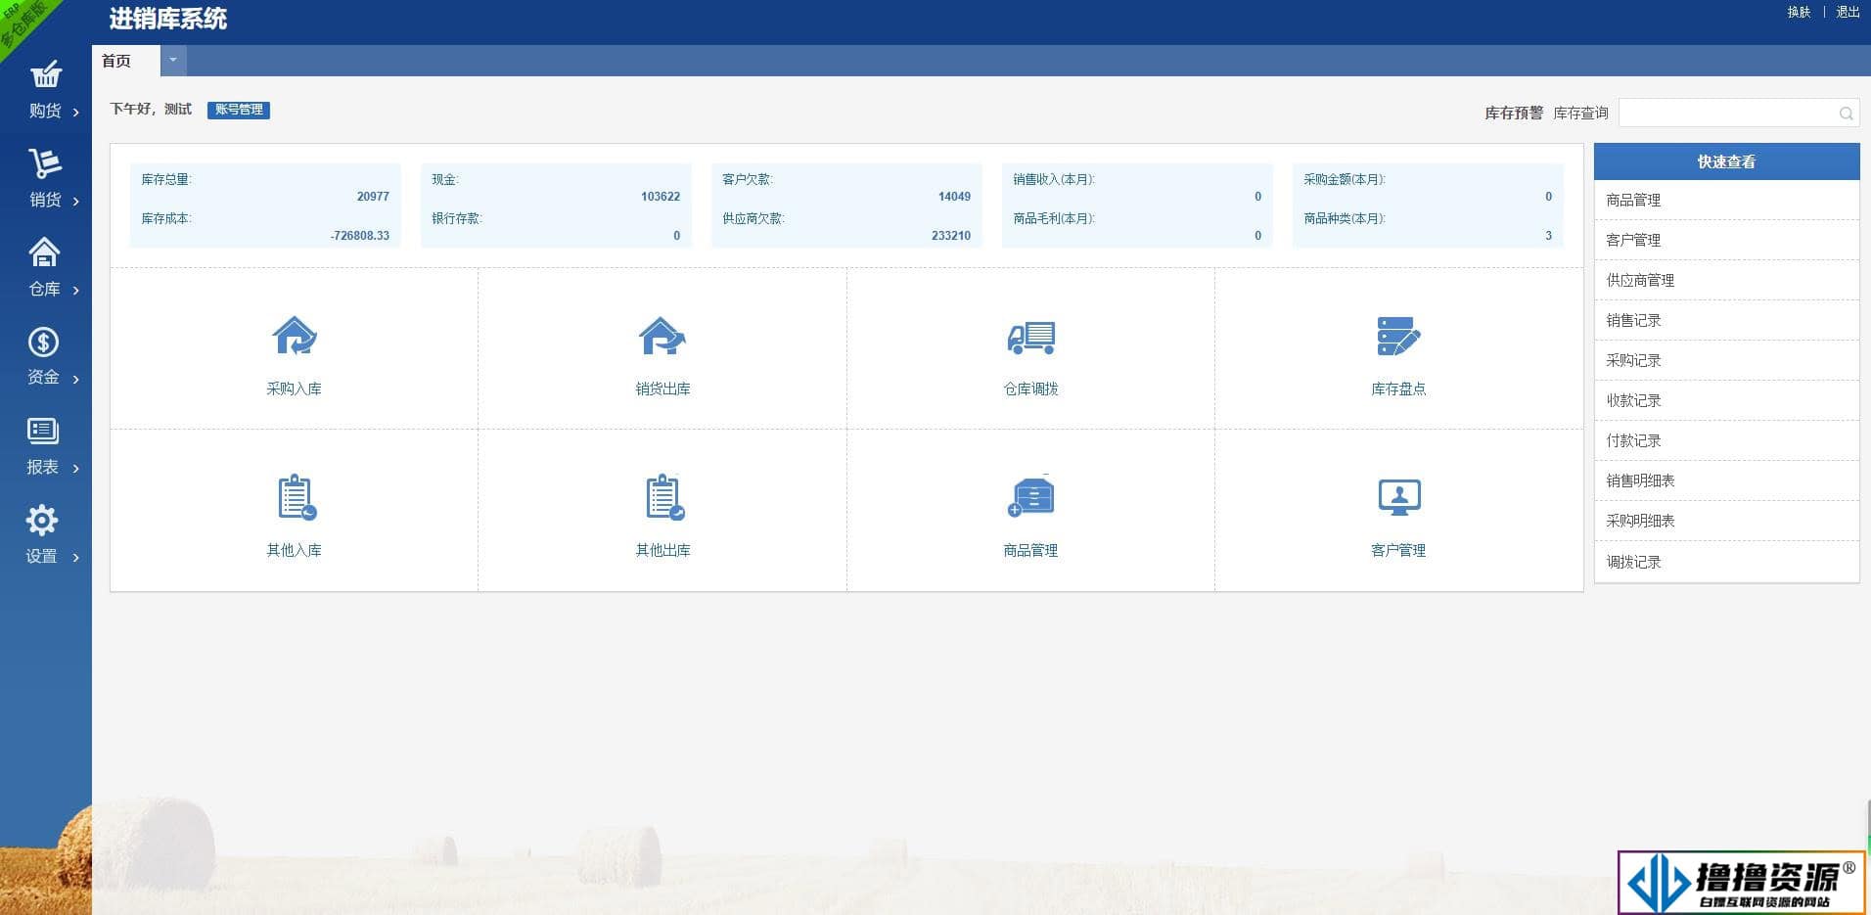Click the 库存盘点 label
The width and height of the screenshot is (1871, 915).
[1398, 389]
